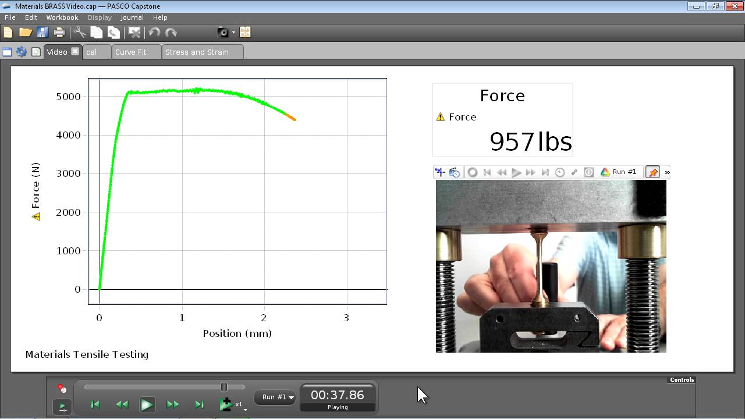Click the 957lbs force reading

(531, 141)
